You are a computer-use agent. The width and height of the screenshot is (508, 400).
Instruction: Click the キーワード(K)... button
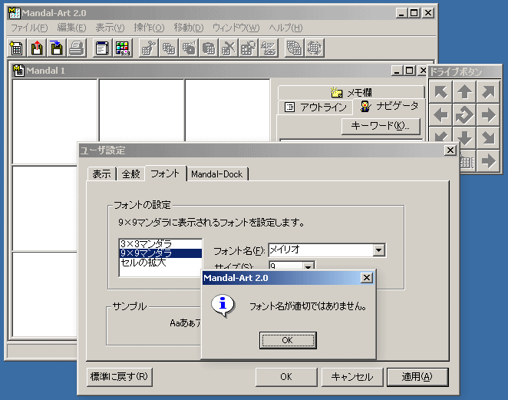(x=381, y=126)
